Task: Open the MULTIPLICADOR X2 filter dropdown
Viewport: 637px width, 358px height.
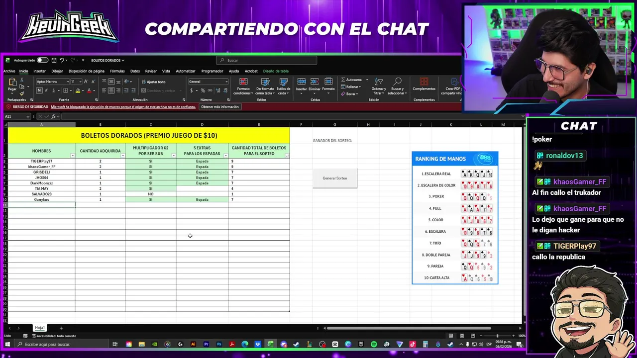Action: point(174,156)
